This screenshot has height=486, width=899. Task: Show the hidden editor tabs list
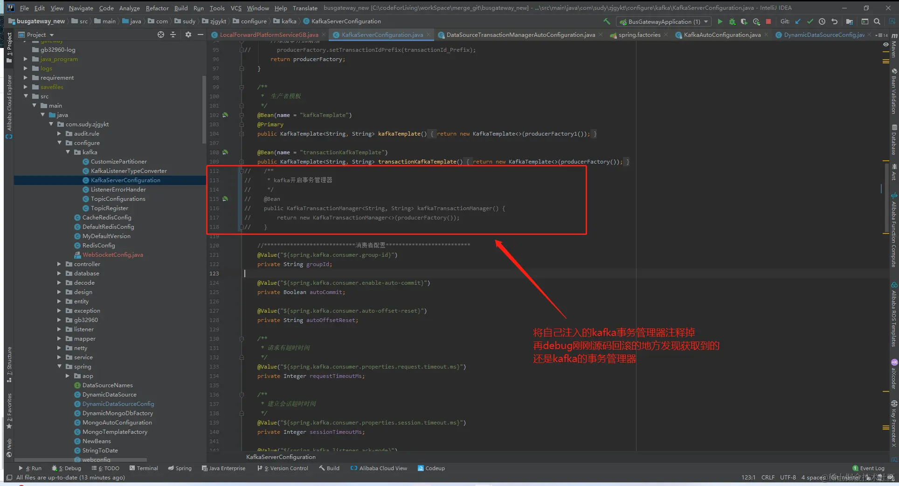881,35
